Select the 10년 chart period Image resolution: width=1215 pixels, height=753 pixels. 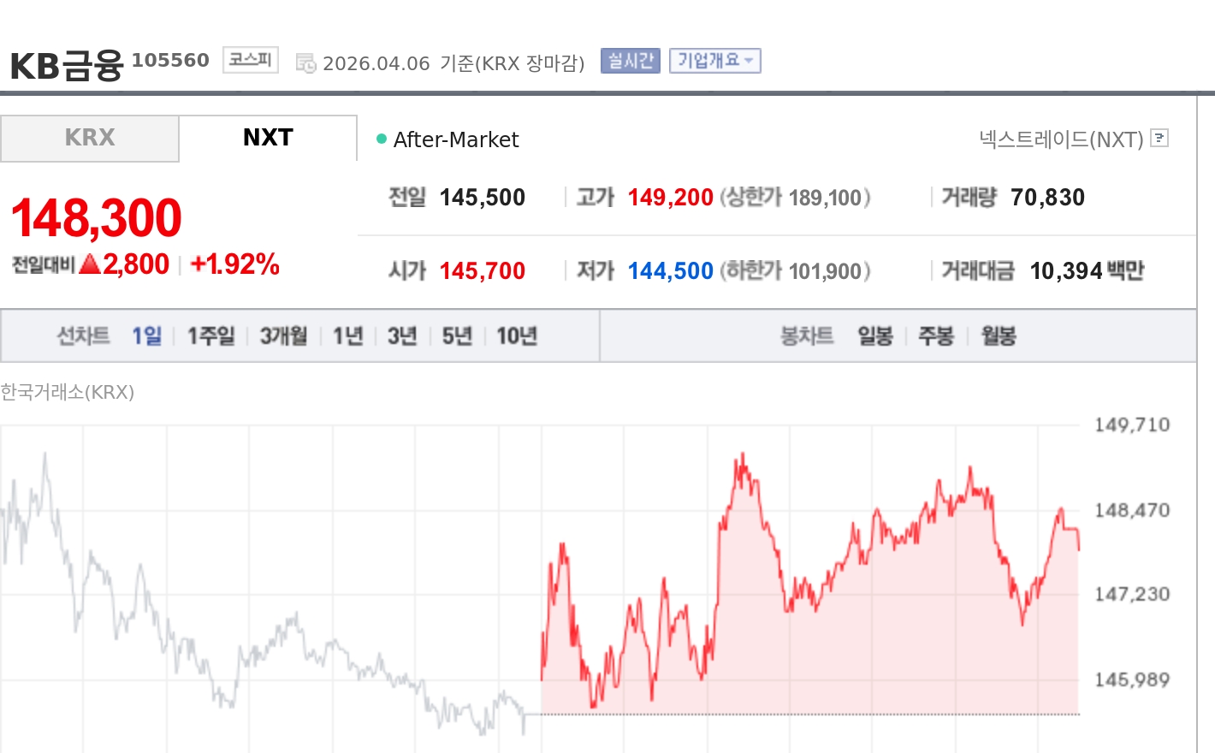518,335
